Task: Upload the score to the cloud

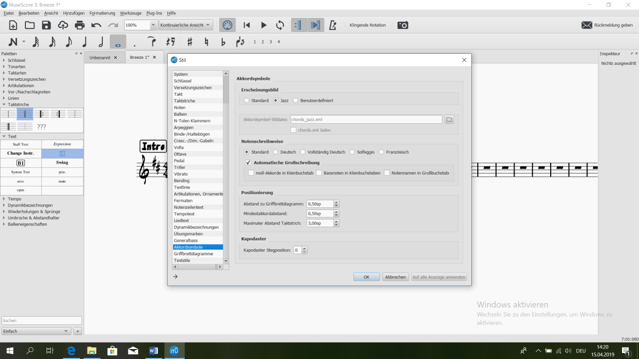Action: click(x=63, y=25)
